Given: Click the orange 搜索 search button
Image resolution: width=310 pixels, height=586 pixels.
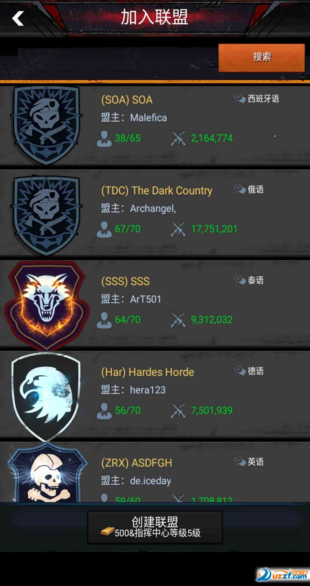Looking at the screenshot, I should click(x=262, y=57).
